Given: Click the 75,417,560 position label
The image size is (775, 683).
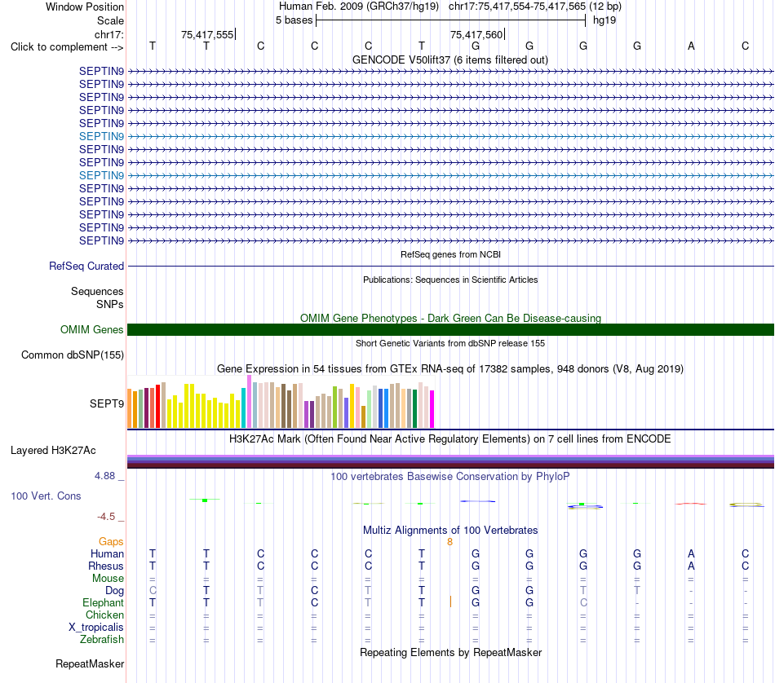Looking at the screenshot, I should 476,34.
